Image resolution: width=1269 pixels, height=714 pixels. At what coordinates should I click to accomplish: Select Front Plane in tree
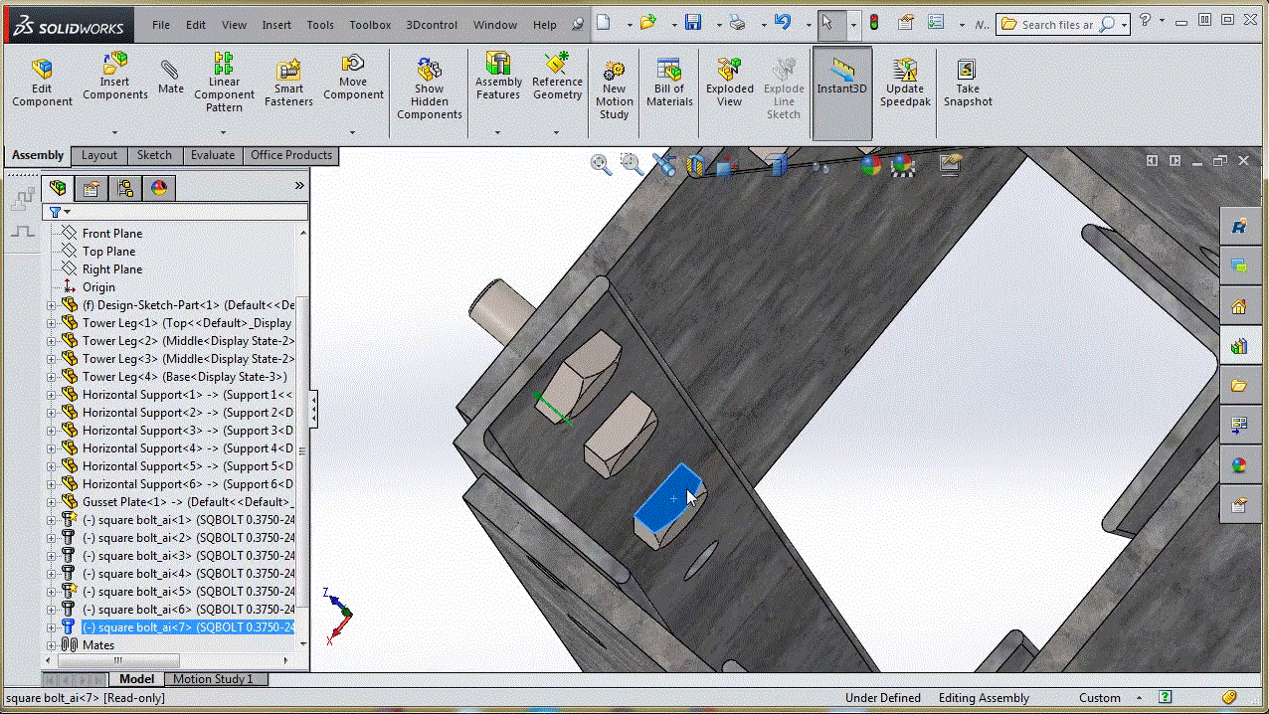click(111, 234)
